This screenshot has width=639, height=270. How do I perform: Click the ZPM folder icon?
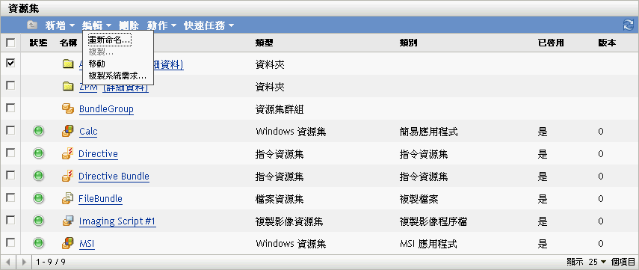pyautogui.click(x=68, y=87)
